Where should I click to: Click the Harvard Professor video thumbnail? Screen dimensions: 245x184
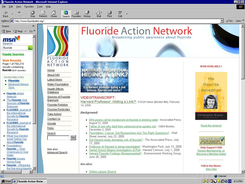click(105, 77)
